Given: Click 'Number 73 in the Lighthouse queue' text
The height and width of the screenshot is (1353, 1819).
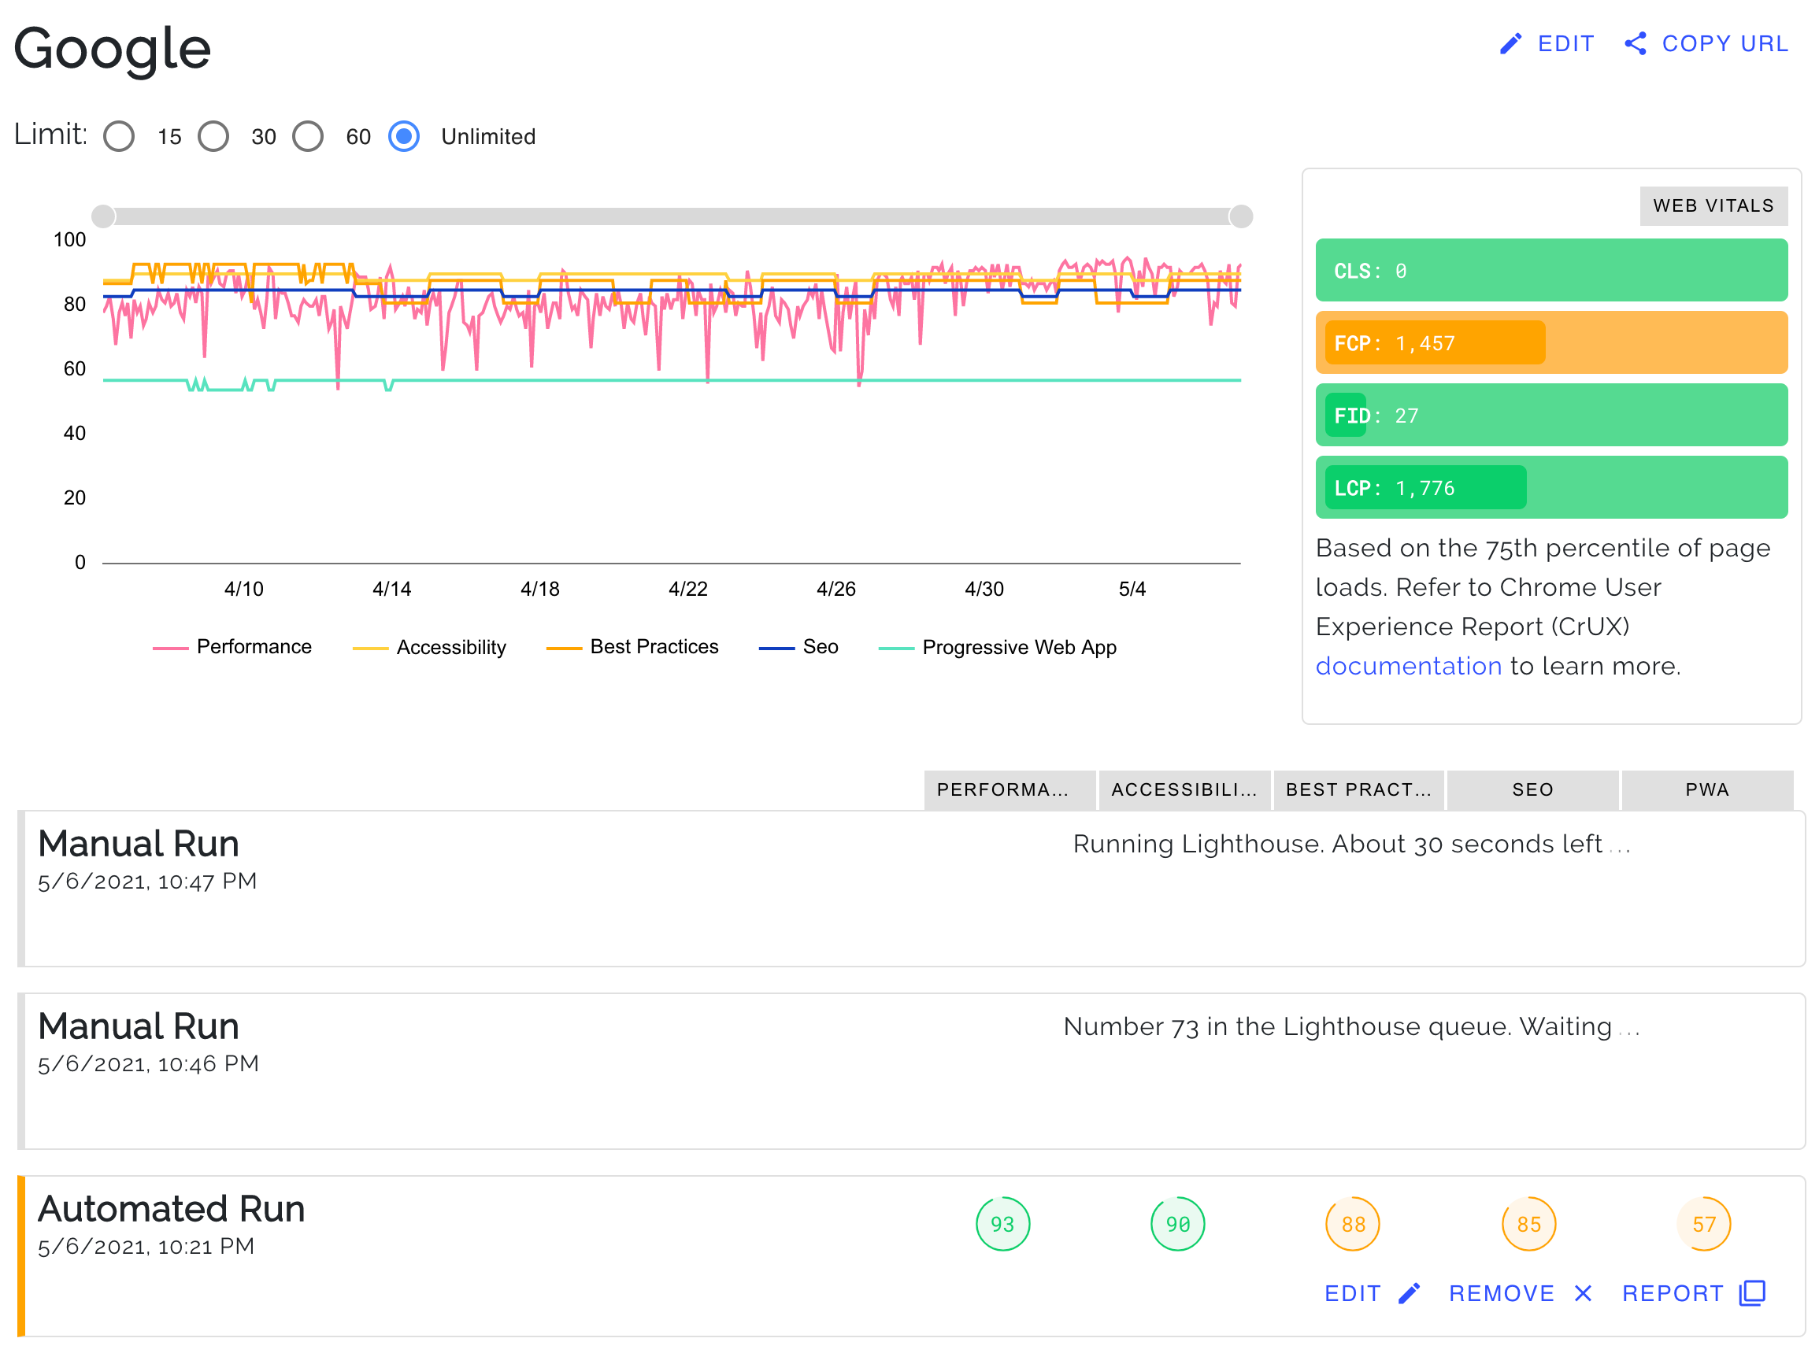Looking at the screenshot, I should (1287, 1026).
